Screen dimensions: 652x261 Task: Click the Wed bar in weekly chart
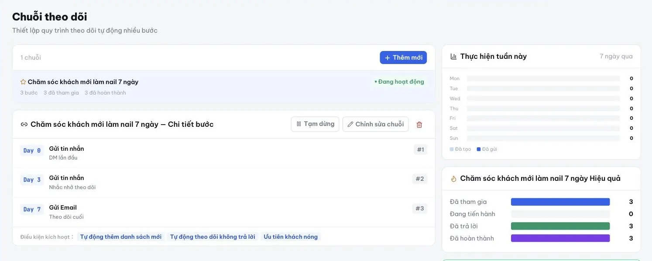point(543,98)
